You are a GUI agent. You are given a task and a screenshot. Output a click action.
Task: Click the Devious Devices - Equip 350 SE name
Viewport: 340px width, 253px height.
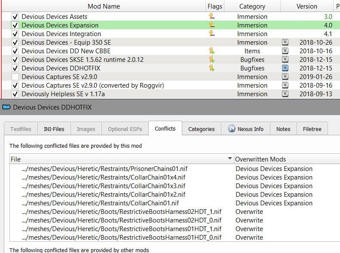pos(66,43)
